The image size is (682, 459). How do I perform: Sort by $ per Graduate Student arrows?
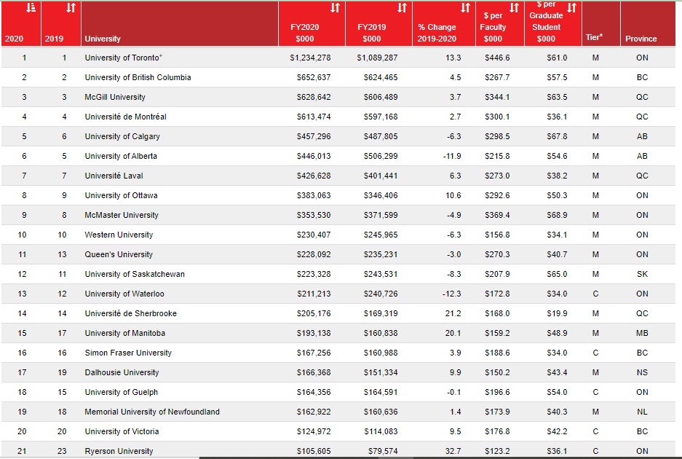tap(572, 7)
